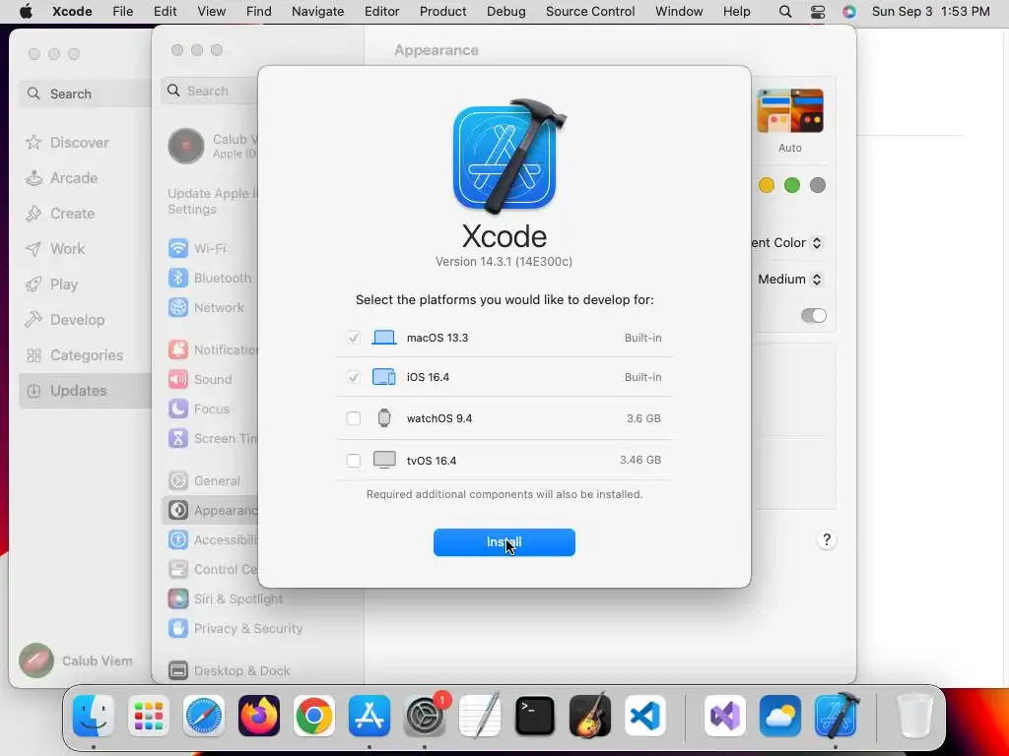The width and height of the screenshot is (1009, 756).
Task: Click the Calub Viem account in App Store
Action: (77, 661)
